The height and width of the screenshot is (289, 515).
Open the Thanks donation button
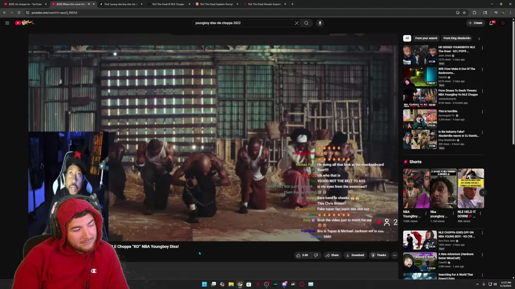tap(379, 255)
